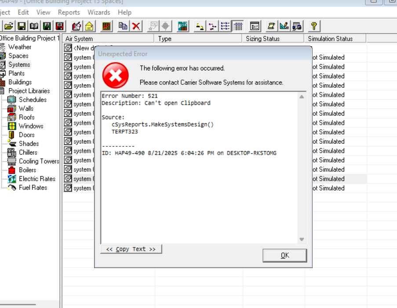Viewport: 397px width, 308px height.
Task: Click the Shades library icon
Action: [11, 144]
